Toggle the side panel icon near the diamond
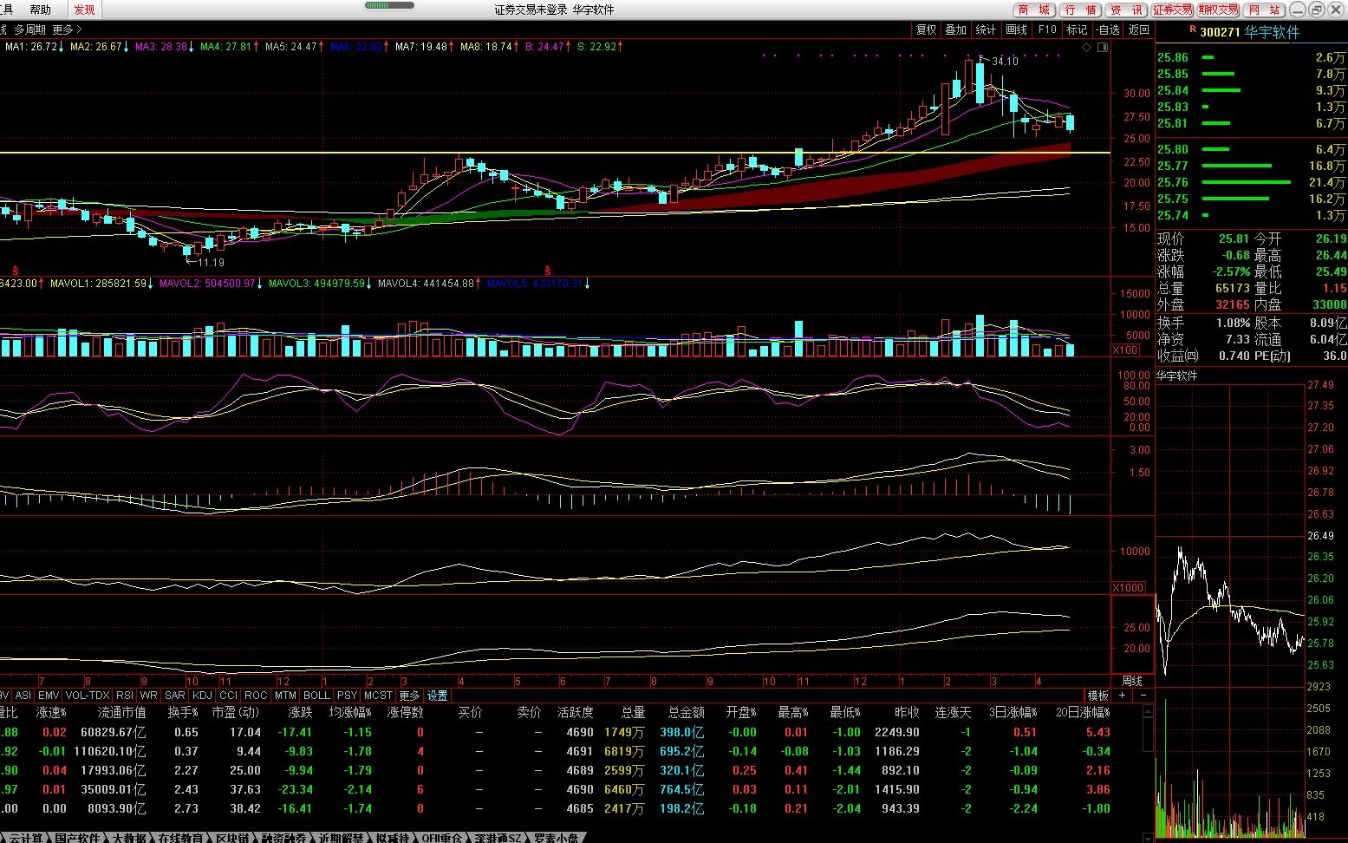The width and height of the screenshot is (1348, 843). (1103, 48)
